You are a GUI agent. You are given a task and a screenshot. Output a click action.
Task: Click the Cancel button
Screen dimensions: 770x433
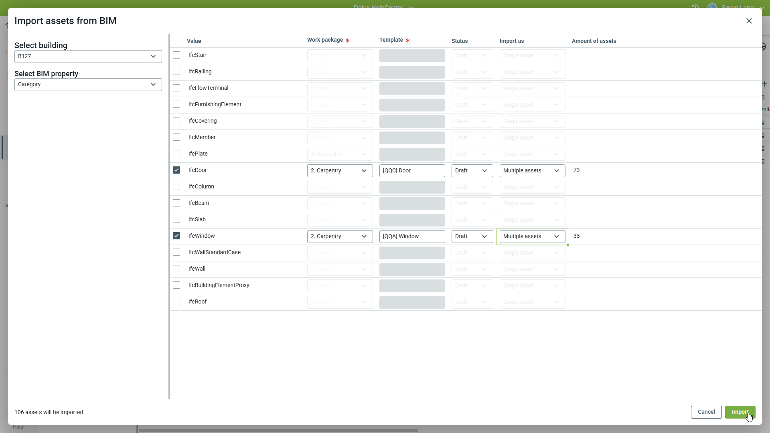click(706, 412)
